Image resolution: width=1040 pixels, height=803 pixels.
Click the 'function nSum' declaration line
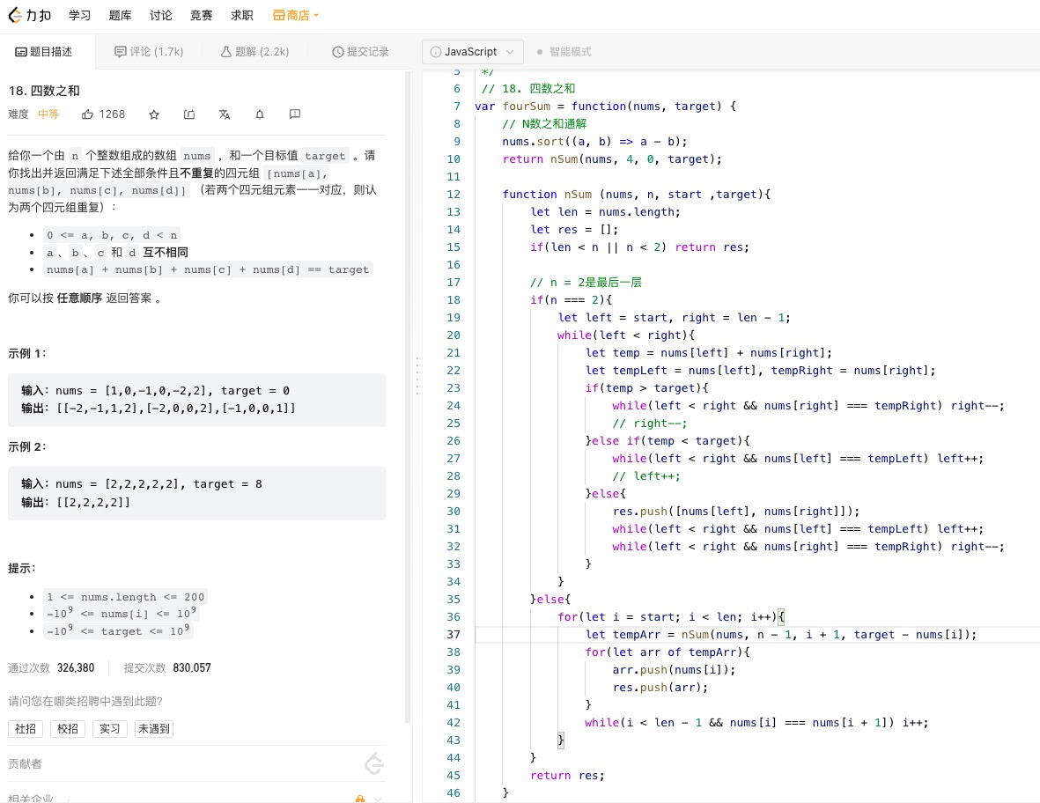637,195
